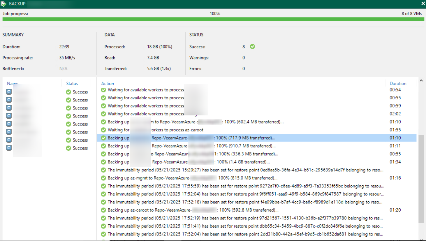Click check icon for 1.4 GB transferred row
This screenshot has height=241, width=426.
click(x=103, y=162)
